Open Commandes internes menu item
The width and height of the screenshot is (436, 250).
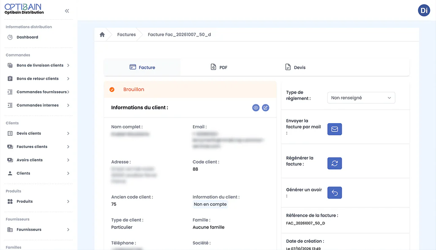(x=38, y=105)
